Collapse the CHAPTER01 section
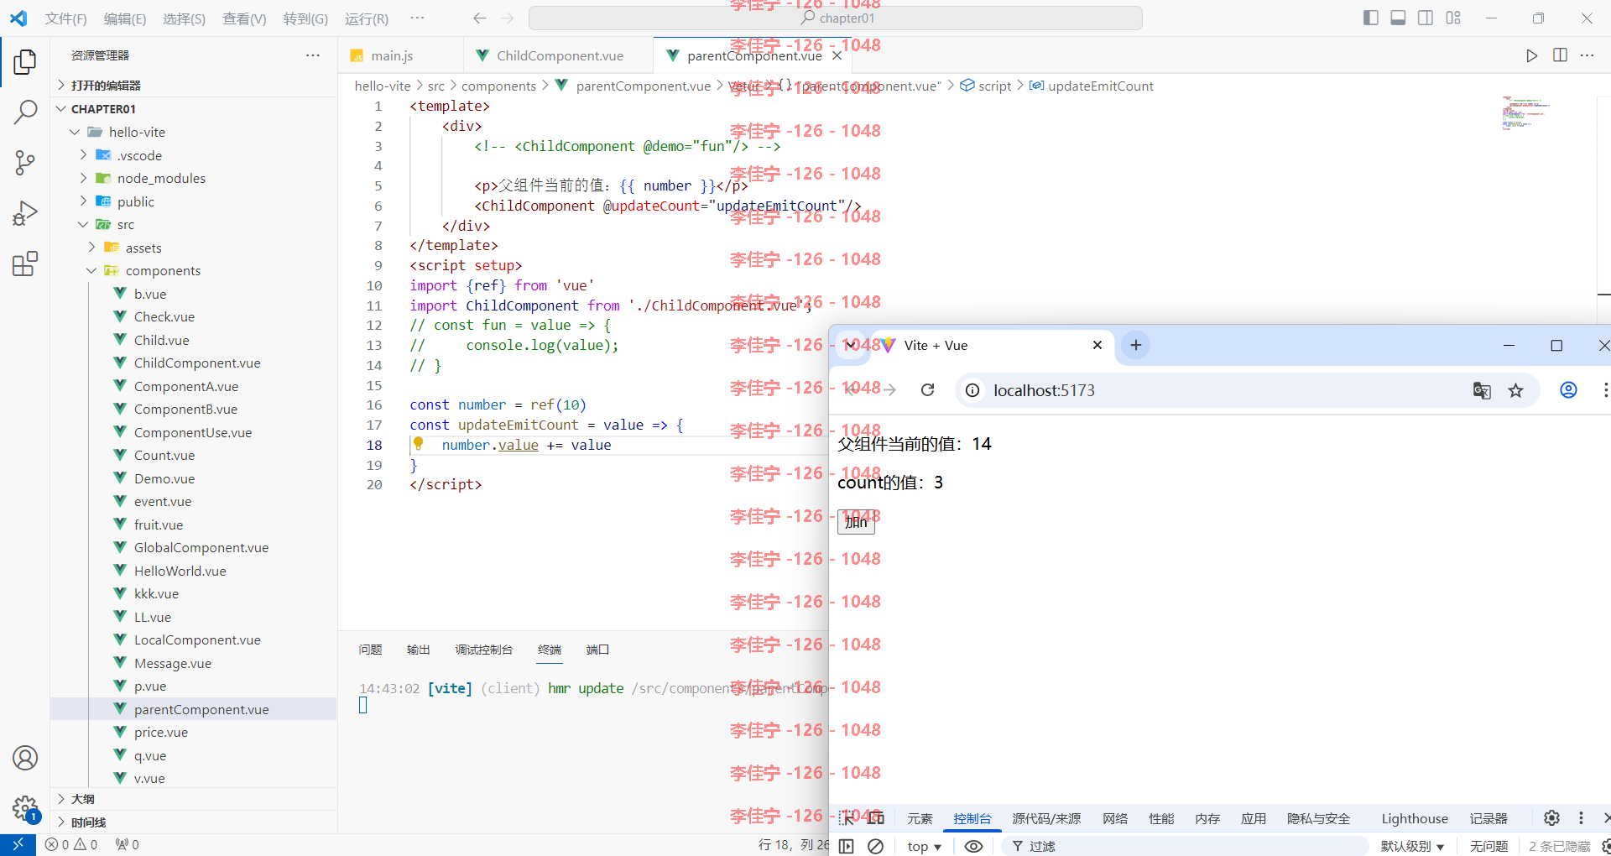Viewport: 1611px width, 856px height. 193,109
